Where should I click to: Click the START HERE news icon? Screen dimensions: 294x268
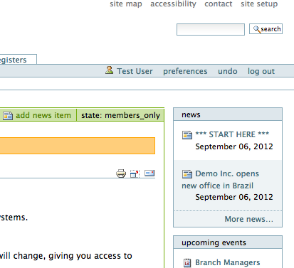pyautogui.click(x=187, y=135)
